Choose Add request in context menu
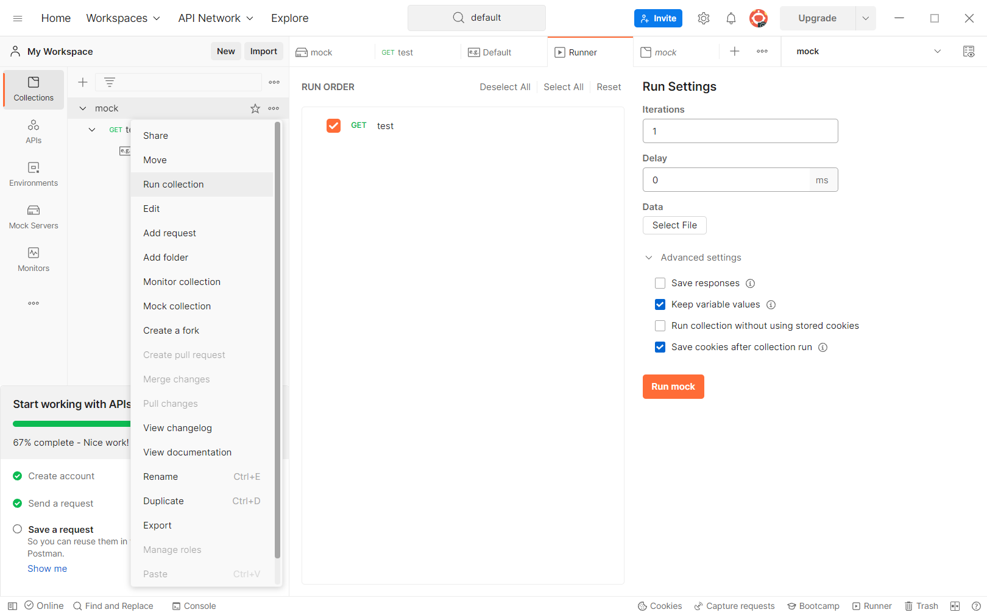987x615 pixels. [x=202, y=233]
